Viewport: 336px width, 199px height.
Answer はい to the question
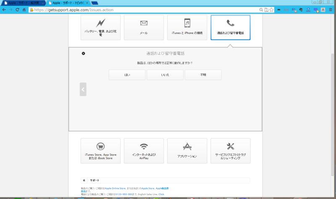[x=127, y=75]
